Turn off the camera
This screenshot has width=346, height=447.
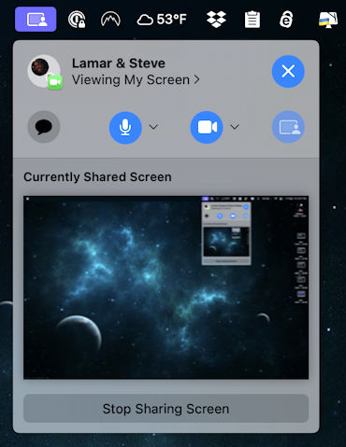pos(207,127)
